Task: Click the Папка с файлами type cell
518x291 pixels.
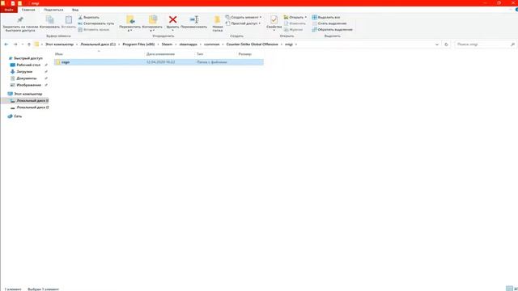Action: pyautogui.click(x=212, y=62)
